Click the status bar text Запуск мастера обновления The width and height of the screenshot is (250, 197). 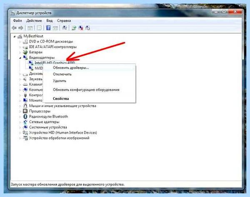(x=67, y=184)
